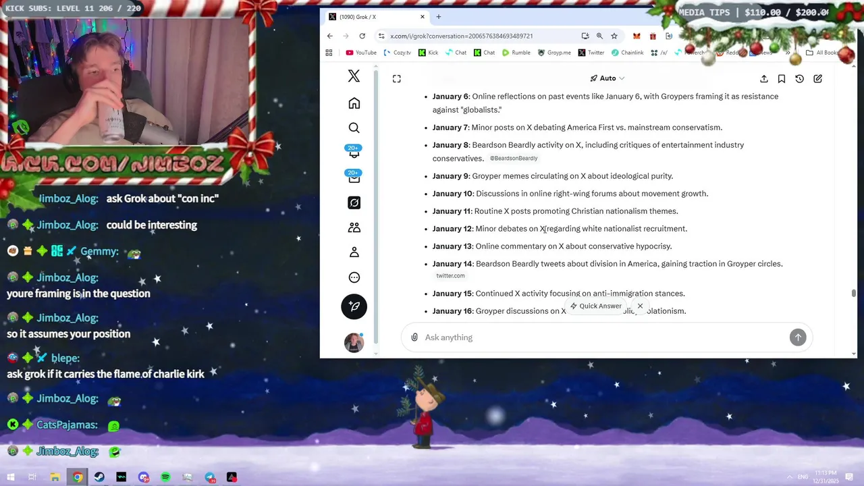Bookmark this Grok conversation

tap(782, 79)
